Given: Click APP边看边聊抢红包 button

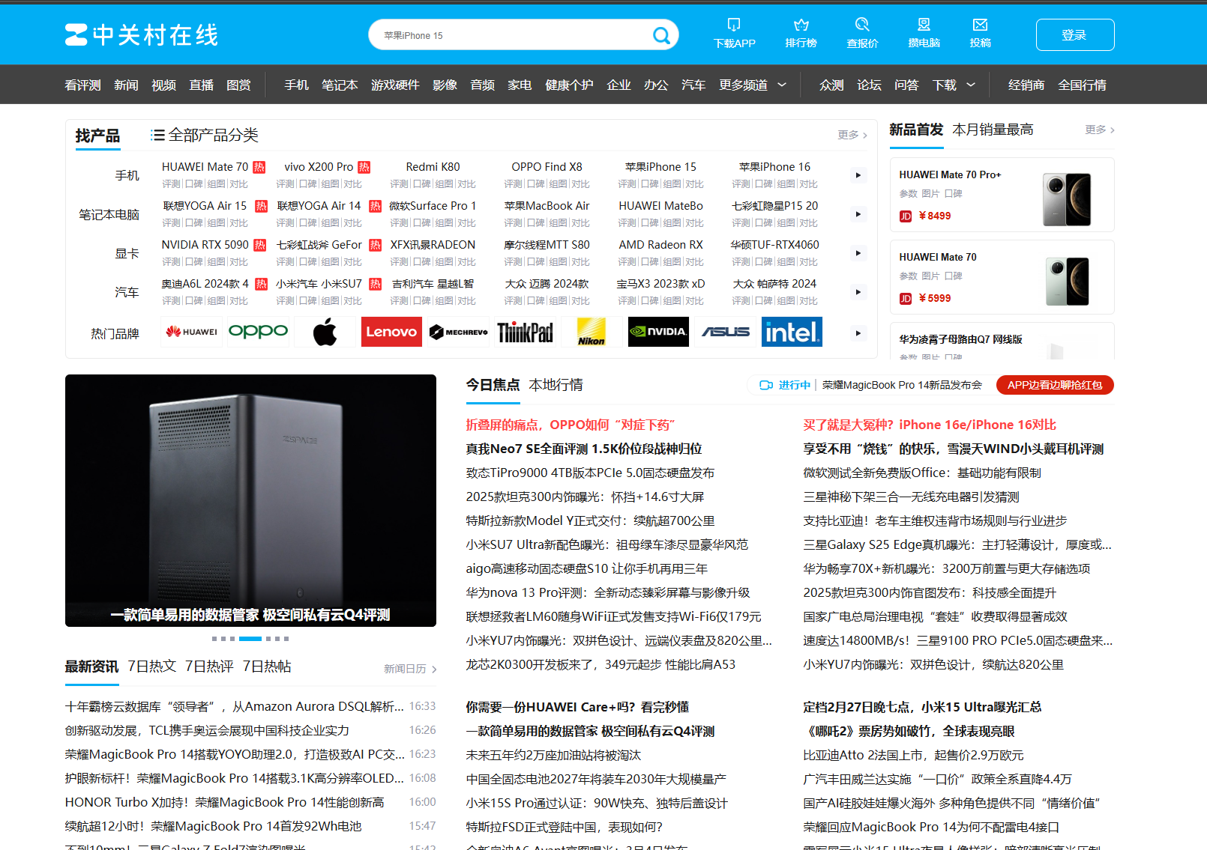Looking at the screenshot, I should pos(1055,385).
